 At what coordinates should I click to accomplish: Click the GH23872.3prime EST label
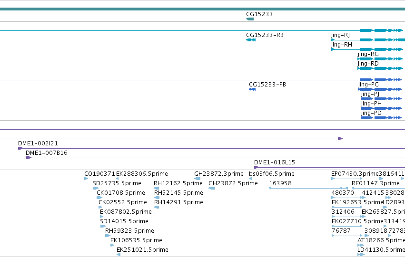[x=219, y=174]
